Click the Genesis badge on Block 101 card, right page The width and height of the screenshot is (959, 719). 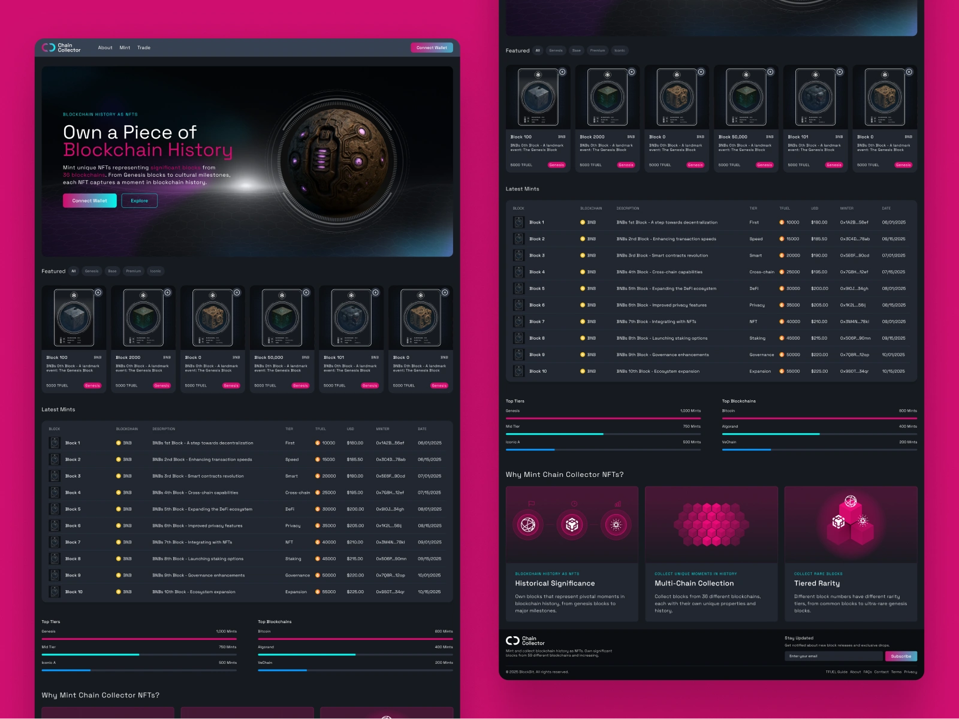tap(834, 165)
